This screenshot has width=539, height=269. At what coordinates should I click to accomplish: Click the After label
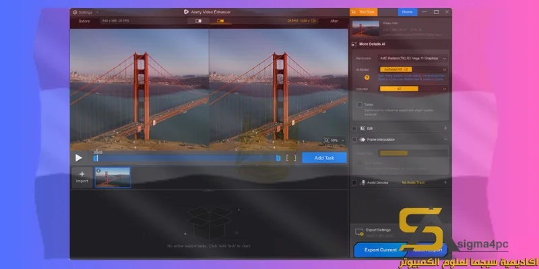click(334, 22)
